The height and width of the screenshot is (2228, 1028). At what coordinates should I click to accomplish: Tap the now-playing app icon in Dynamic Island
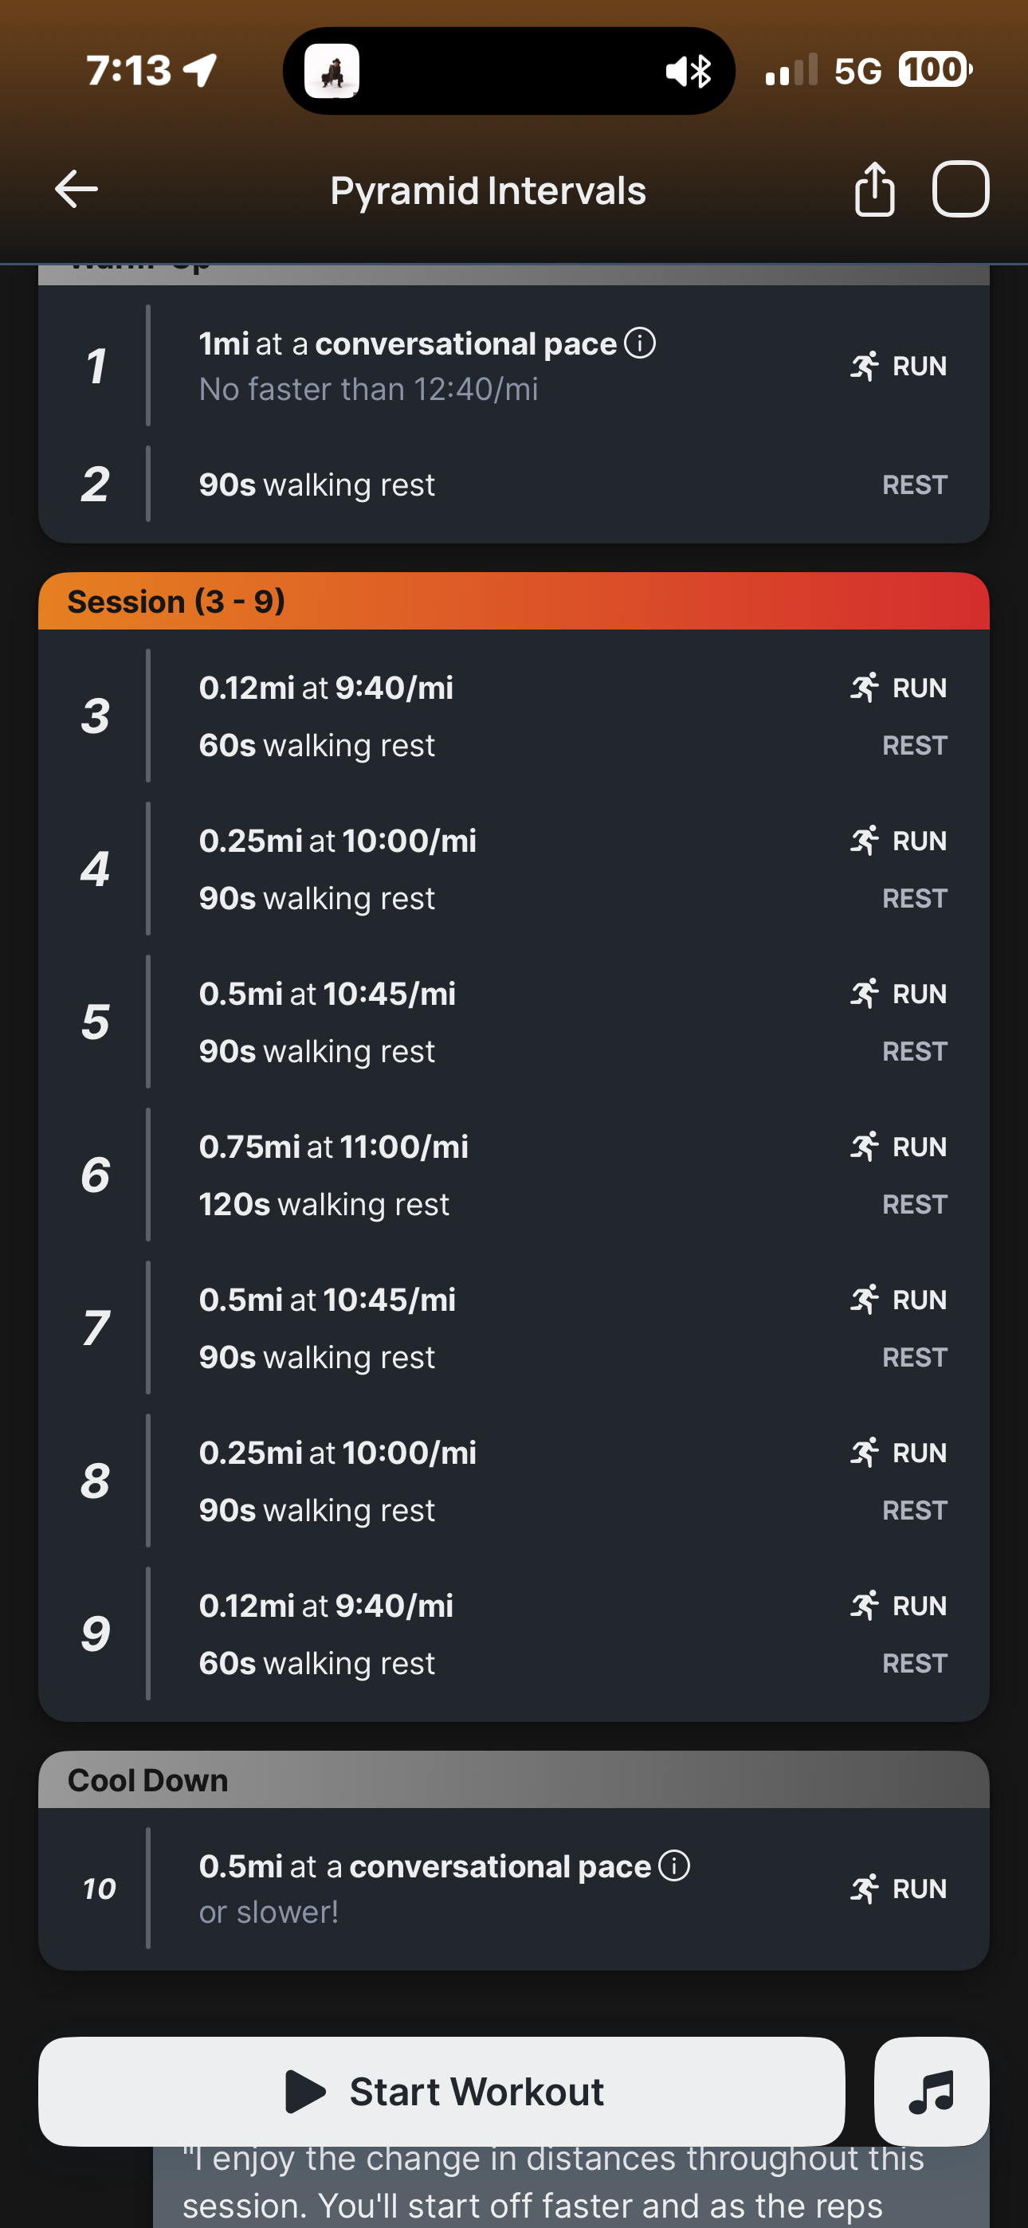click(x=332, y=71)
